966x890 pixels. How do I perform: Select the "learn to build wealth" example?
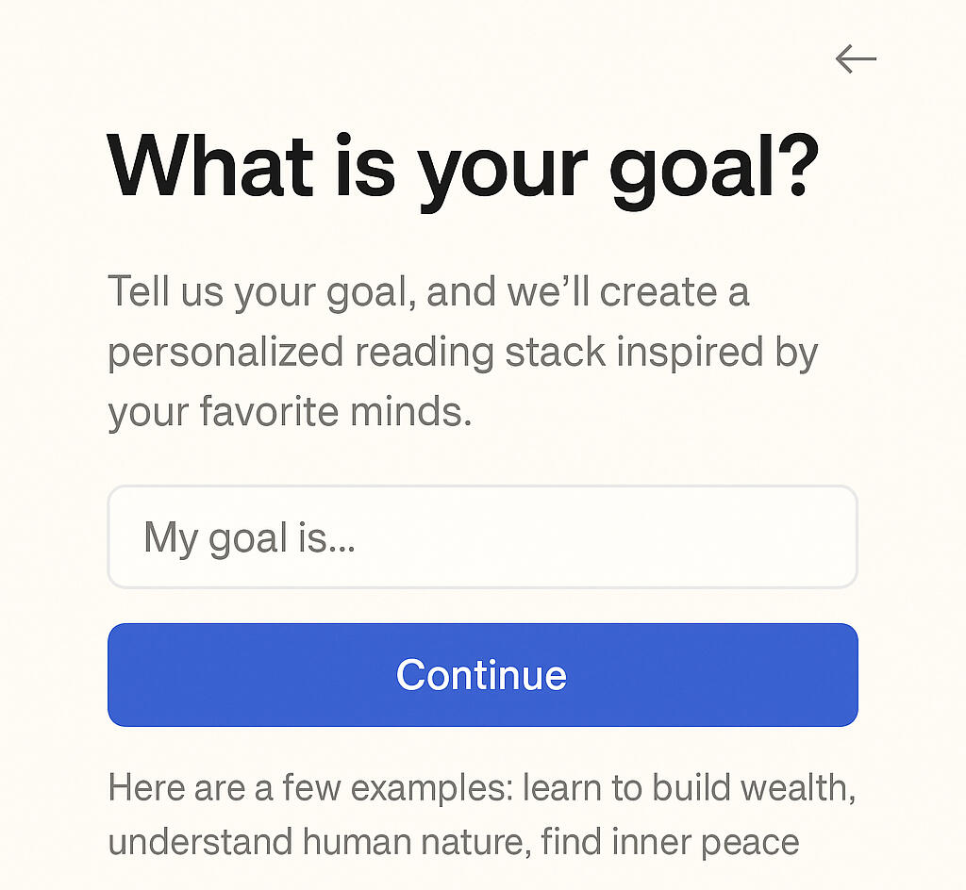click(x=688, y=787)
